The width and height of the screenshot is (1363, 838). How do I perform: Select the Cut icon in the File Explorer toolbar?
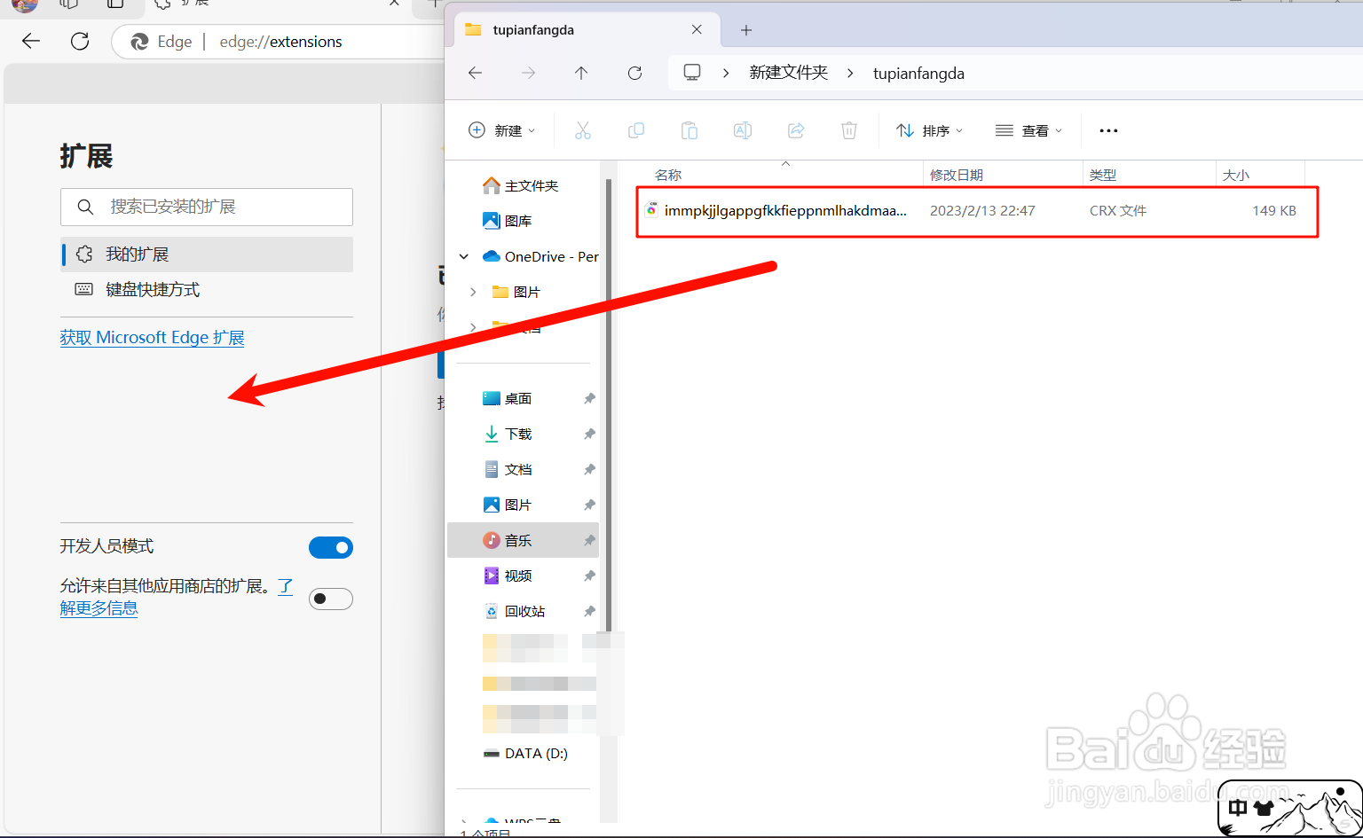pos(582,130)
